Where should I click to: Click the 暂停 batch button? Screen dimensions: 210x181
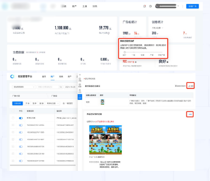[35, 103]
